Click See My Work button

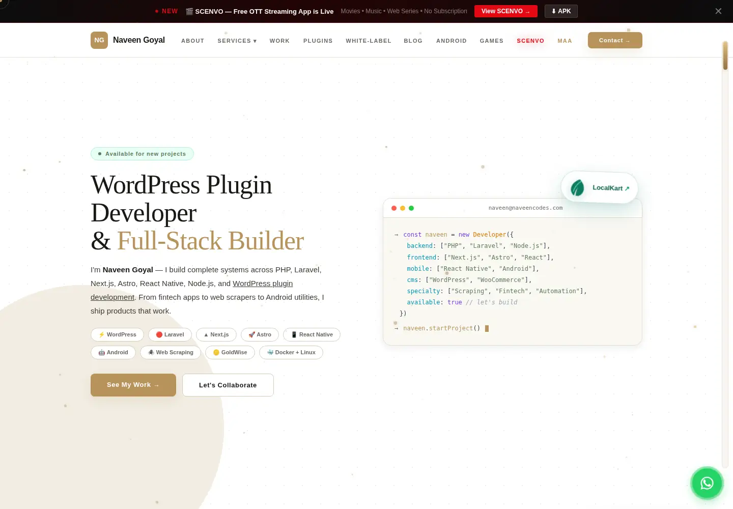(133, 385)
